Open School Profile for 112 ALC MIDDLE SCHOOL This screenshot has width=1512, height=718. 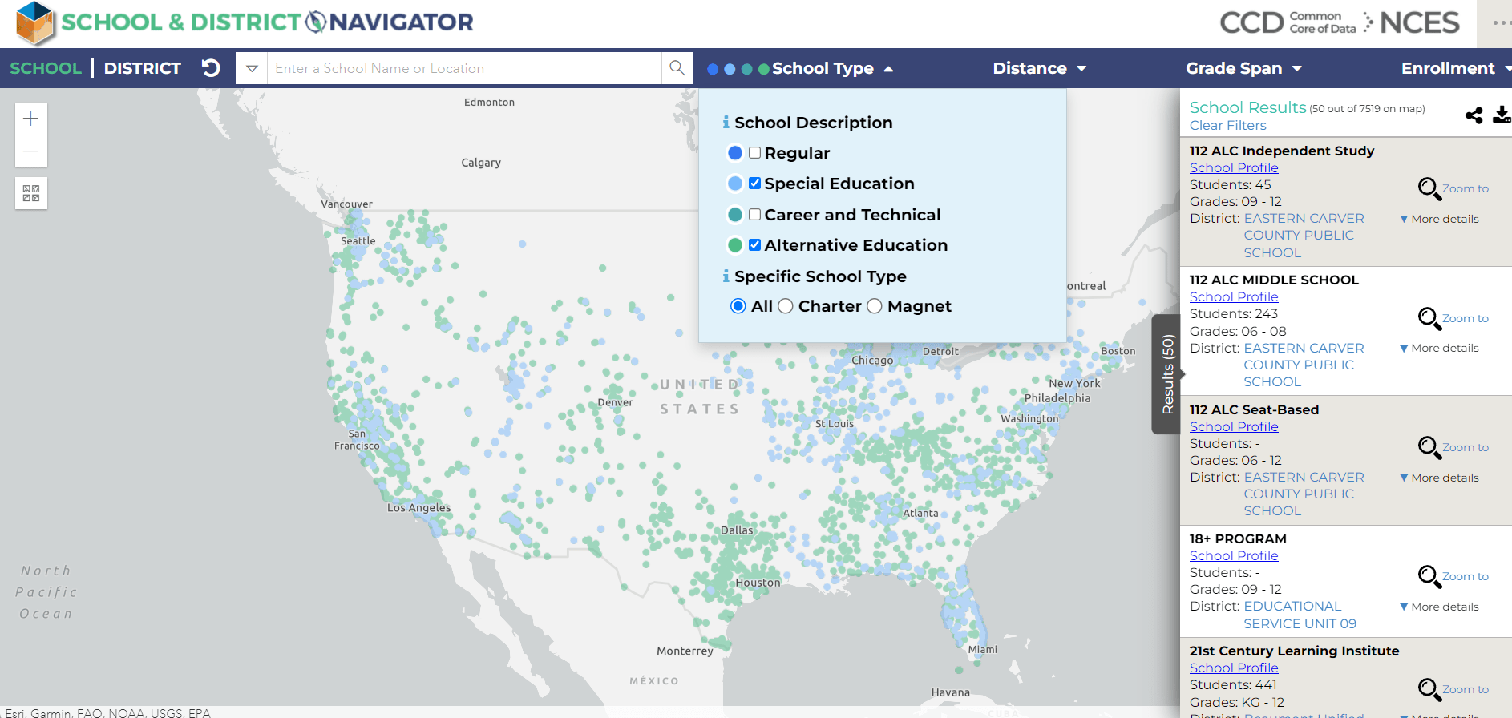[x=1234, y=296]
